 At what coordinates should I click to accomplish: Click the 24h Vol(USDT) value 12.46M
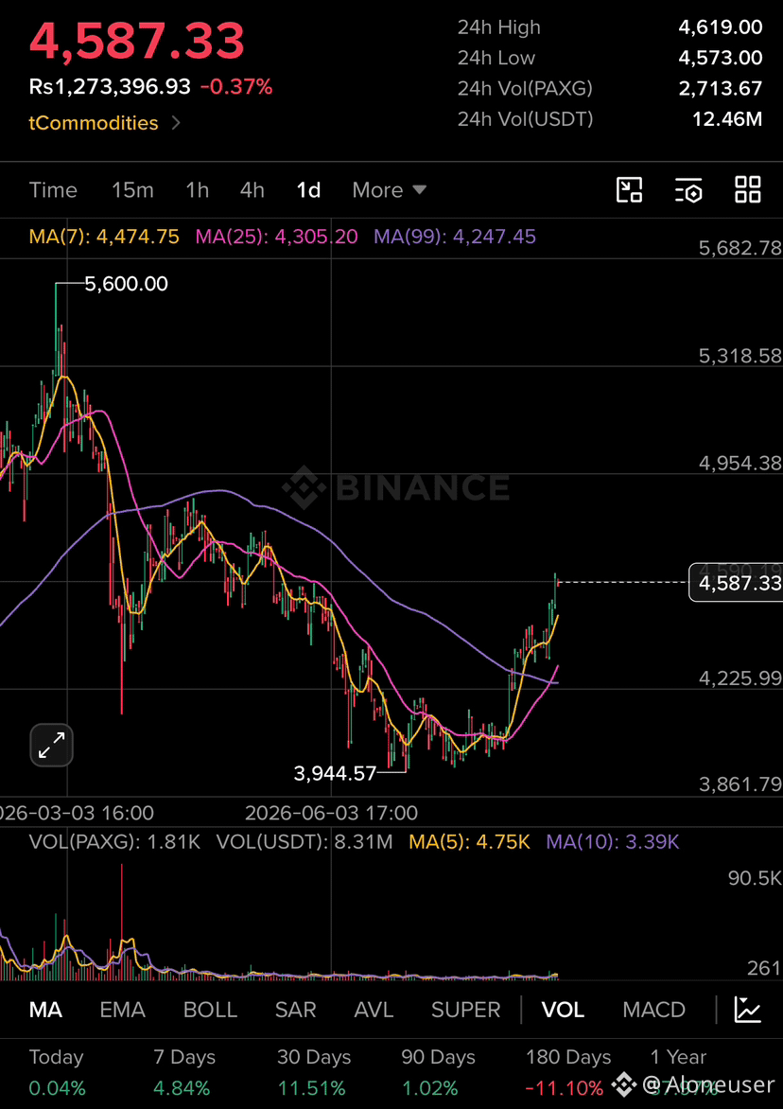[x=727, y=119]
